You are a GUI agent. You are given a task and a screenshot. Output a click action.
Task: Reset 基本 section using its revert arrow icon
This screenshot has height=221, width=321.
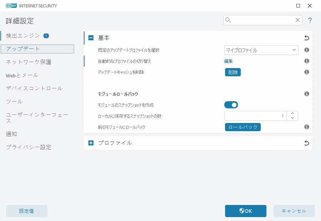(x=306, y=37)
